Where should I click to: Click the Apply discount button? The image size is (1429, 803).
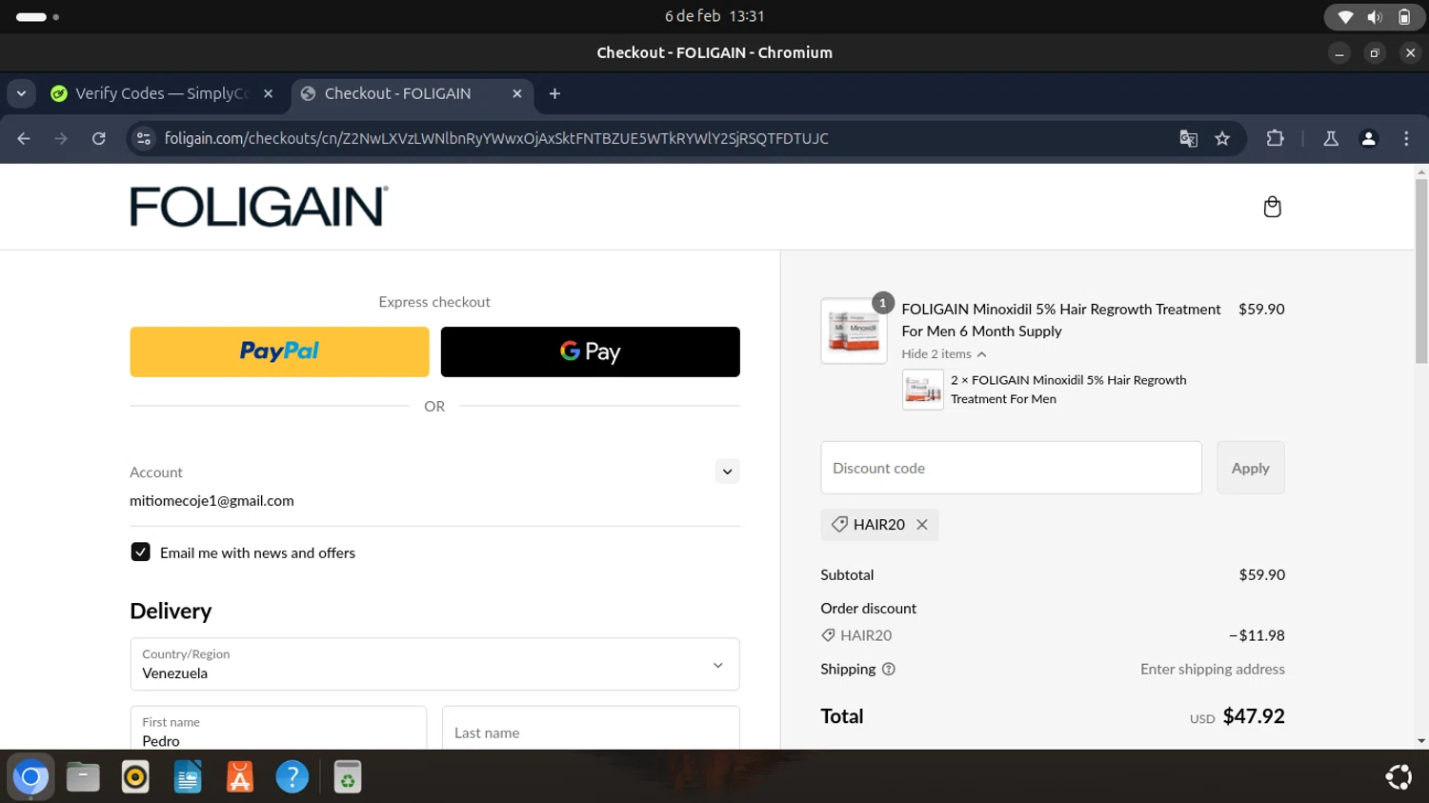tap(1250, 468)
